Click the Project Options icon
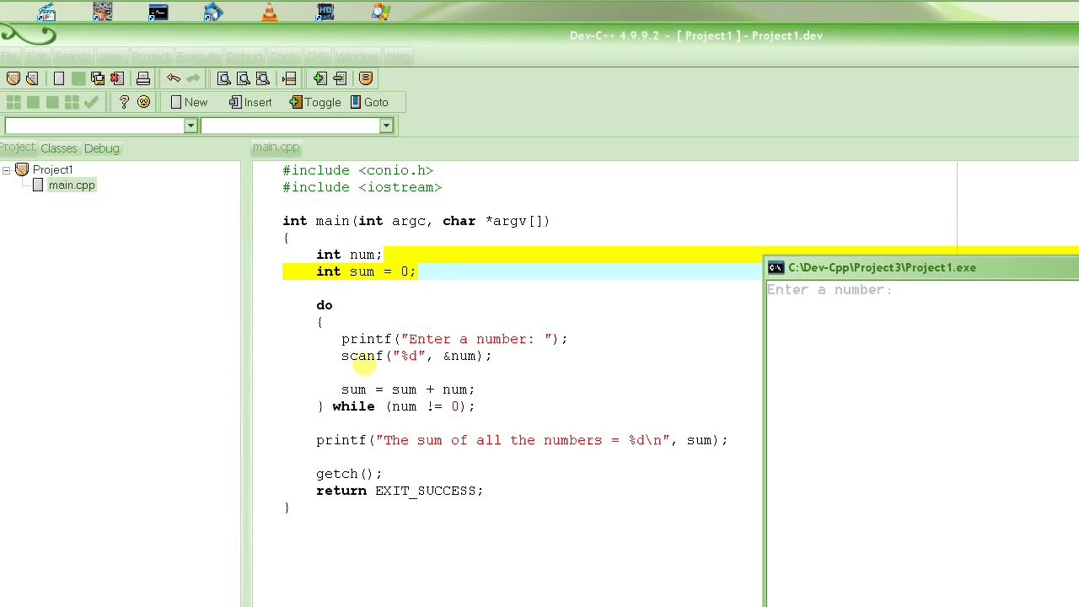Screen dimensions: 1079x607 (x=366, y=78)
